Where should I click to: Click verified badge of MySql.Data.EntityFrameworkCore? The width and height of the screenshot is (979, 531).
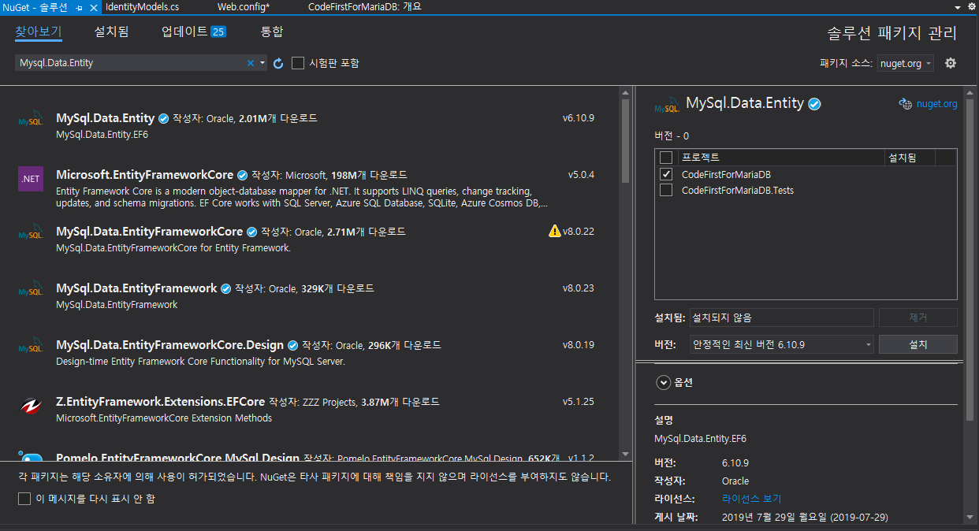tap(251, 232)
